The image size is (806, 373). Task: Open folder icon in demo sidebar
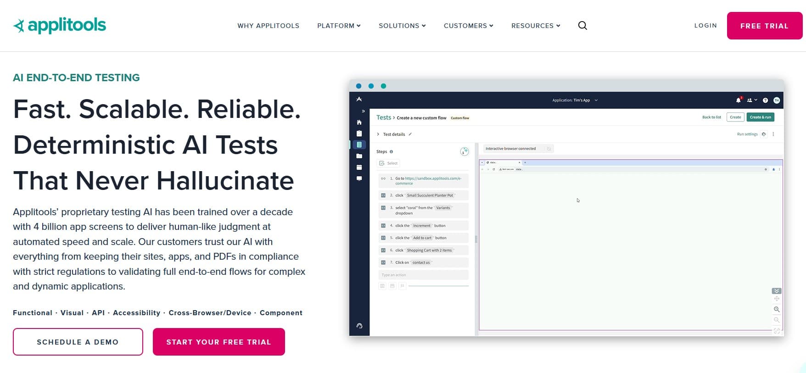click(x=359, y=156)
